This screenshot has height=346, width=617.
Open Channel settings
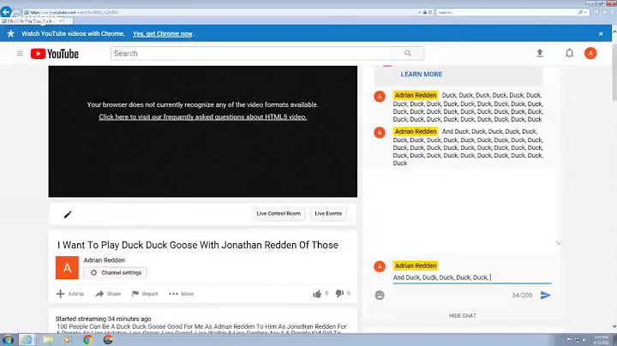pos(116,272)
